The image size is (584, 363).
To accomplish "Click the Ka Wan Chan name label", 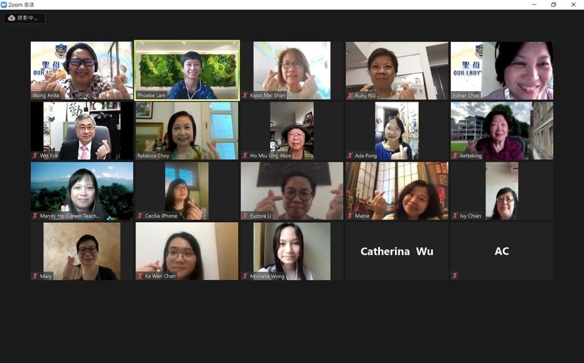I will (x=160, y=276).
